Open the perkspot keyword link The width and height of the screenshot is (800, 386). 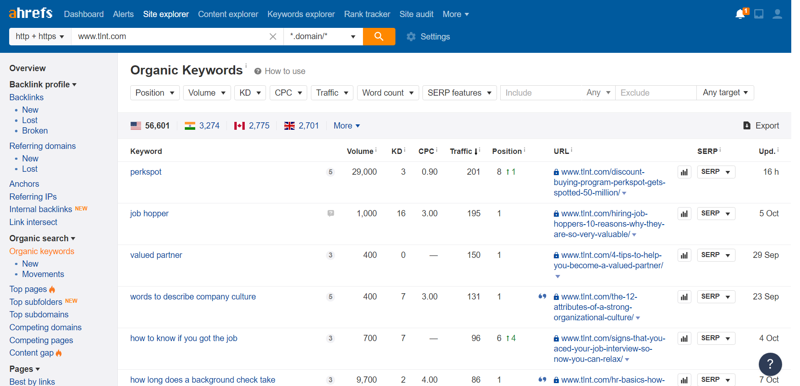pos(146,172)
